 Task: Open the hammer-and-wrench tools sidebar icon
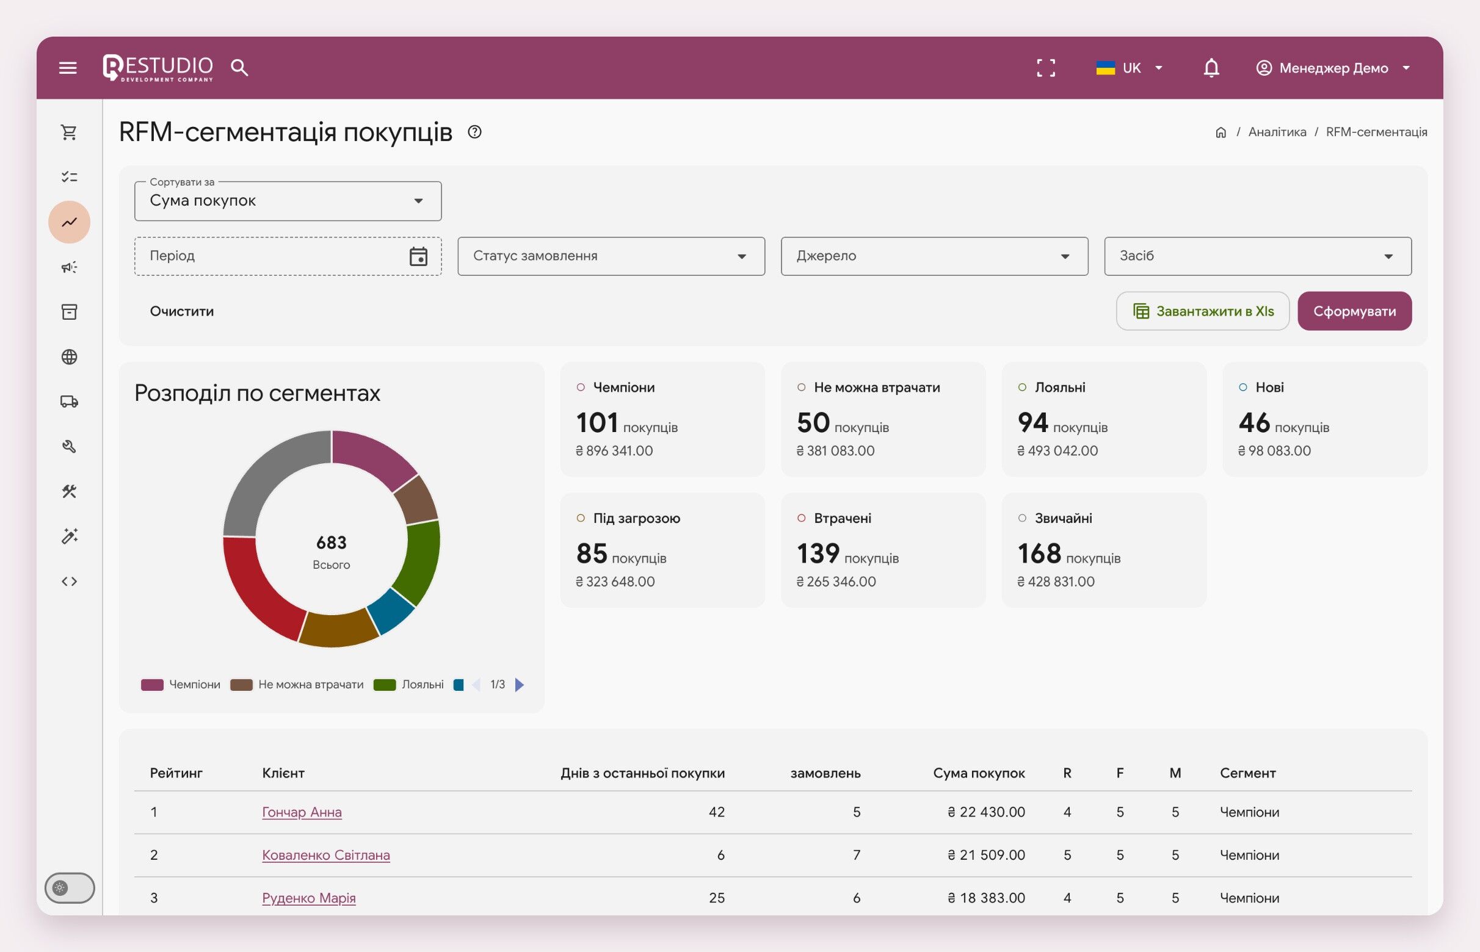(69, 491)
